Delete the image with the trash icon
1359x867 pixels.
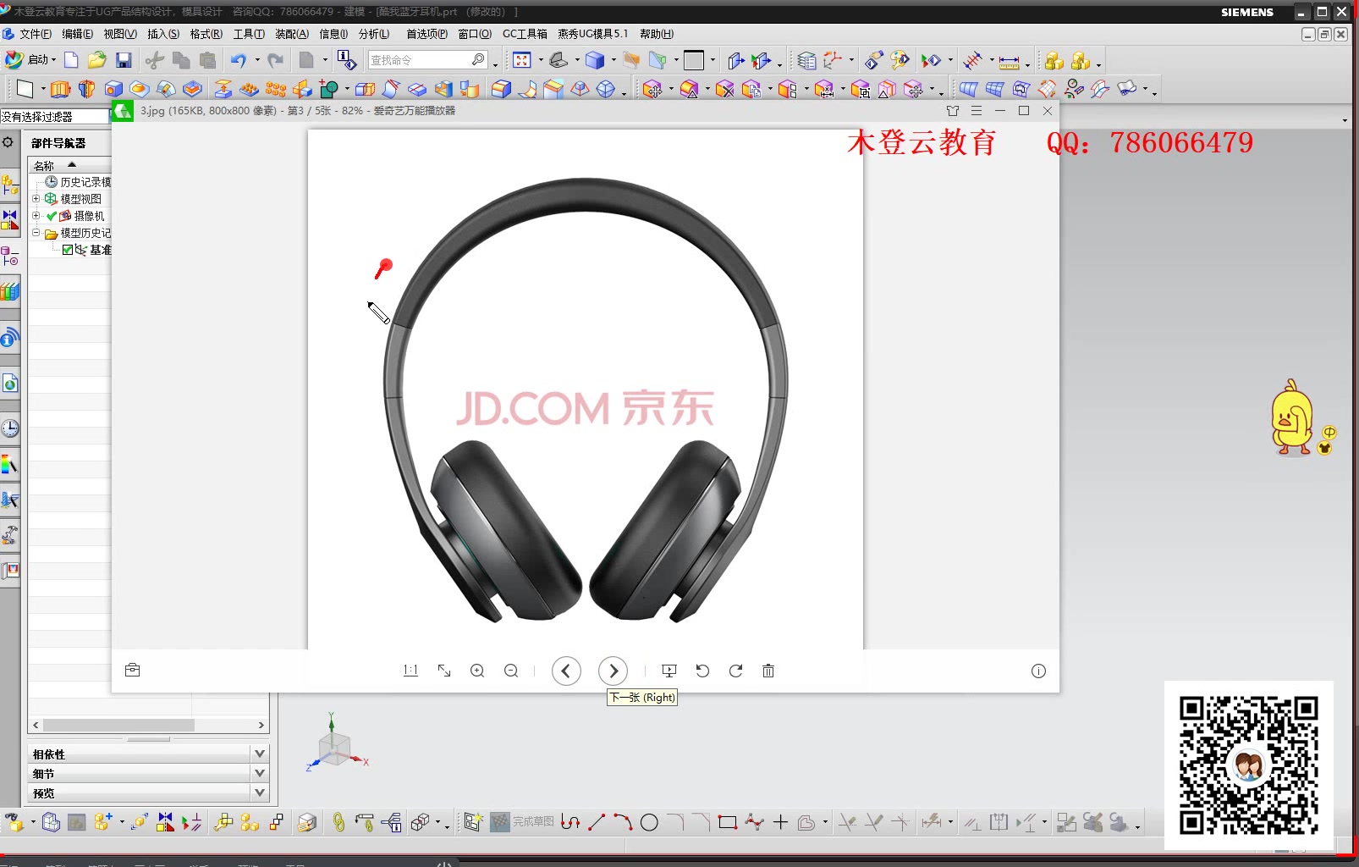click(x=768, y=671)
